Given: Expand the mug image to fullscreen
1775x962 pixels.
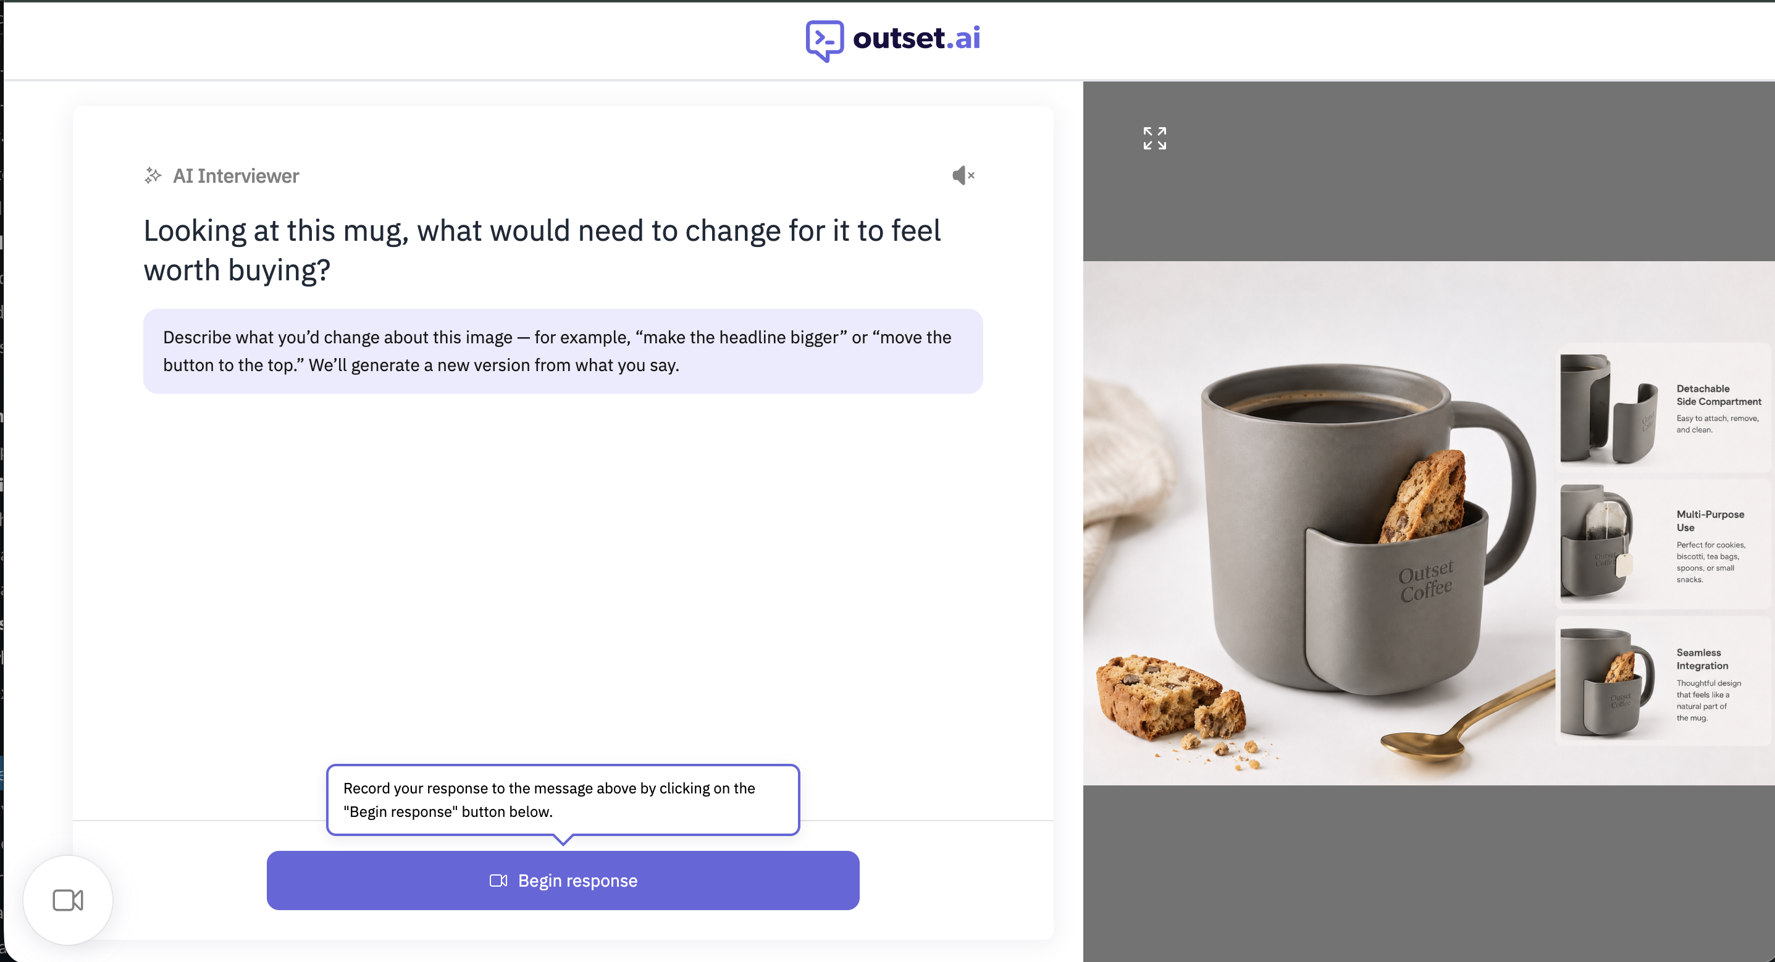Looking at the screenshot, I should coord(1154,138).
